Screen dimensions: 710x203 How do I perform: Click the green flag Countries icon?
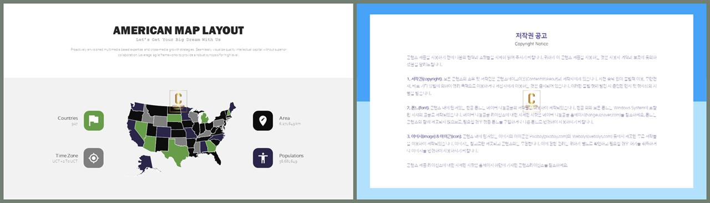pos(94,121)
